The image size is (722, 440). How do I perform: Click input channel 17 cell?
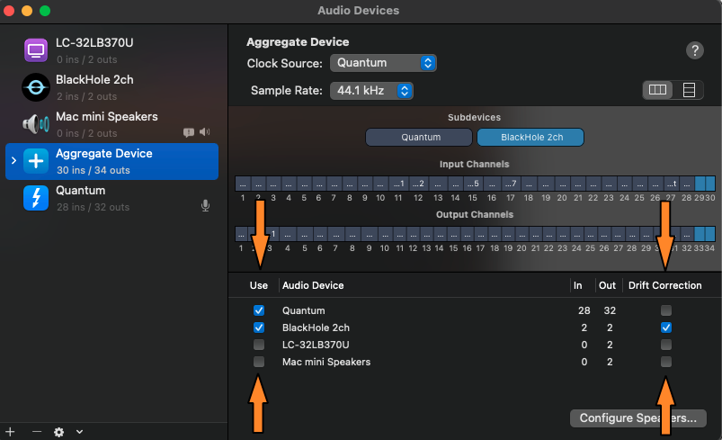(x=511, y=184)
